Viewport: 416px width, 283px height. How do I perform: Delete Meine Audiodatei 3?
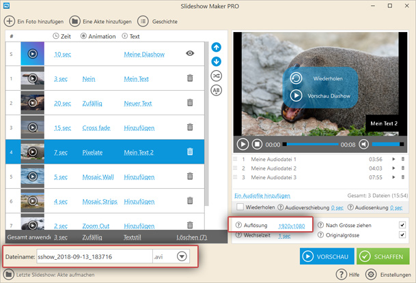pyautogui.click(x=403, y=177)
